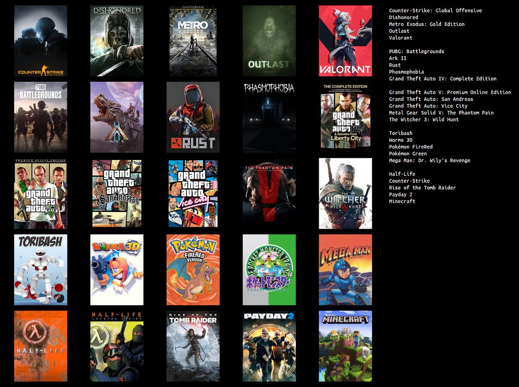The image size is (519, 387).
Task: Select the Mega Man cover
Action: 345,270
